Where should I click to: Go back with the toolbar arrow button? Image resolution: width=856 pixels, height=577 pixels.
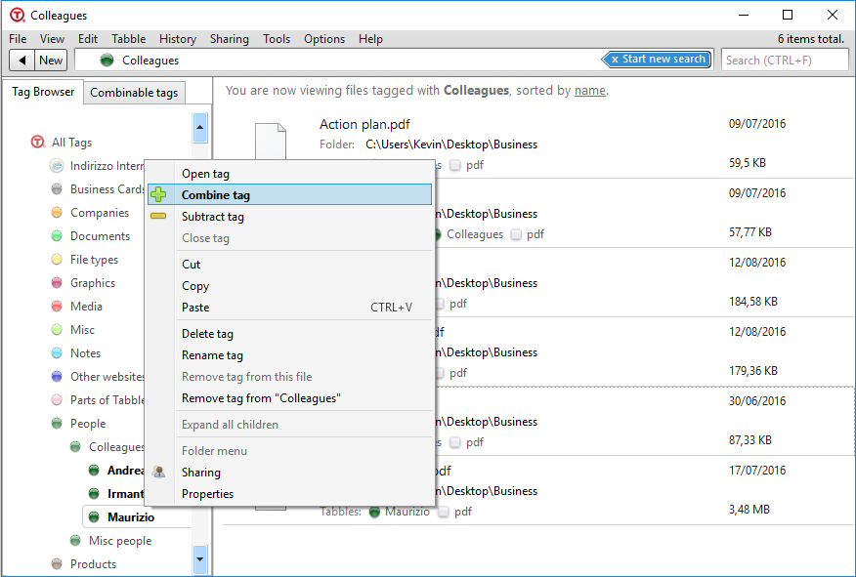click(x=22, y=60)
